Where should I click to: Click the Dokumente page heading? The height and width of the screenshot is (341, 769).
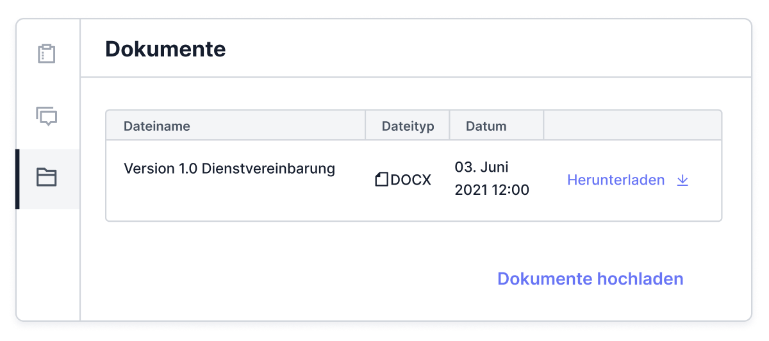coord(165,49)
